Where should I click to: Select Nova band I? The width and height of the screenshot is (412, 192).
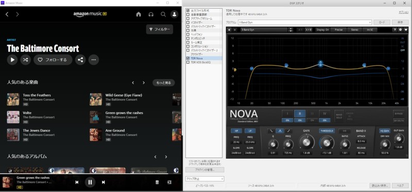click(287, 113)
